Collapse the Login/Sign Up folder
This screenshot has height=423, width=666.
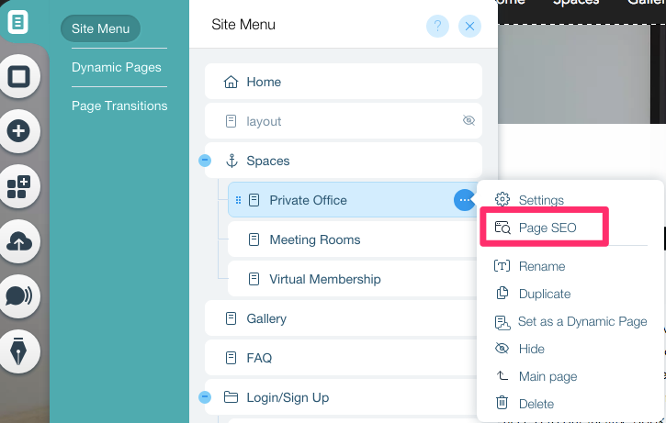(x=205, y=397)
